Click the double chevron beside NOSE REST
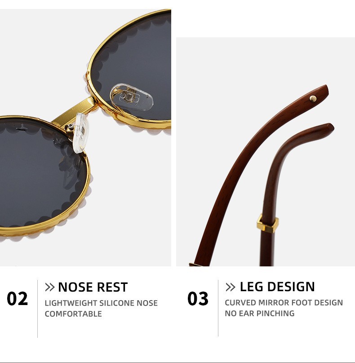 (x=49, y=287)
